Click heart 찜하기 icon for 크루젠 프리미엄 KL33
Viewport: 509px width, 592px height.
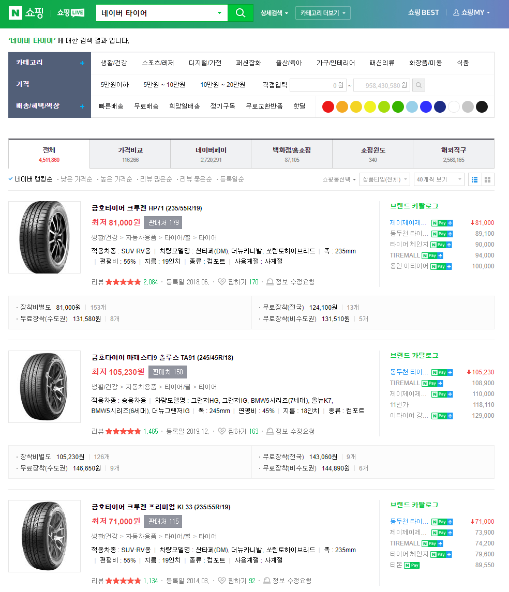[x=221, y=581]
